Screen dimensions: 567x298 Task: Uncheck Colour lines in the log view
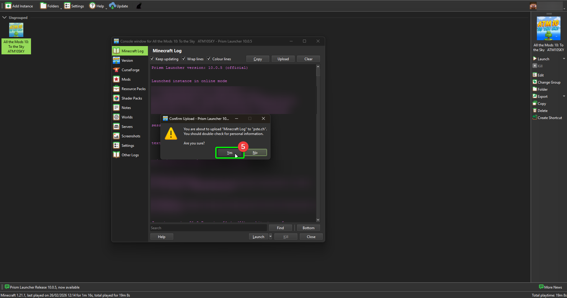point(208,59)
